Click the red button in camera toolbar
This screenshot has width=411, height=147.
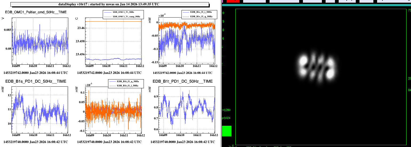233,1
